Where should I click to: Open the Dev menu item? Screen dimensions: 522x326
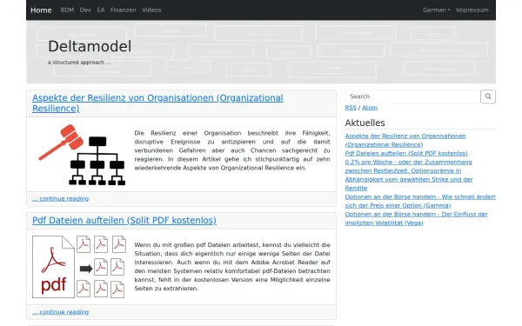tap(85, 10)
